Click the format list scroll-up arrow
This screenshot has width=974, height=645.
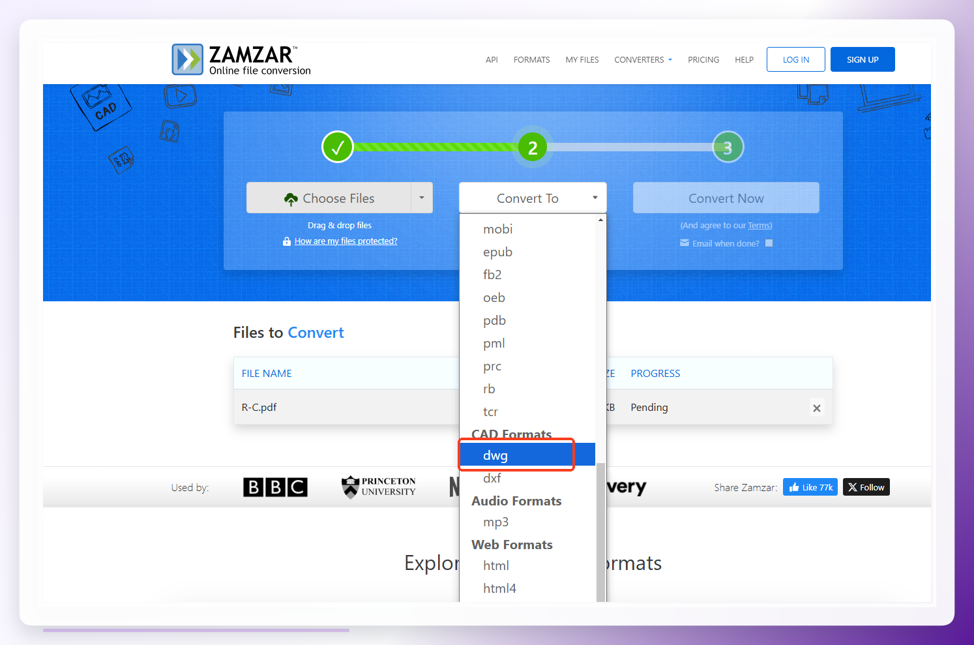point(600,220)
